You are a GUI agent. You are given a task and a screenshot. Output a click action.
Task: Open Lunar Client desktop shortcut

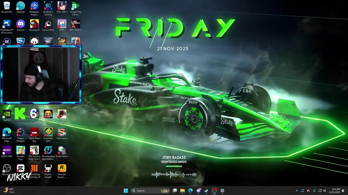(x=48, y=25)
